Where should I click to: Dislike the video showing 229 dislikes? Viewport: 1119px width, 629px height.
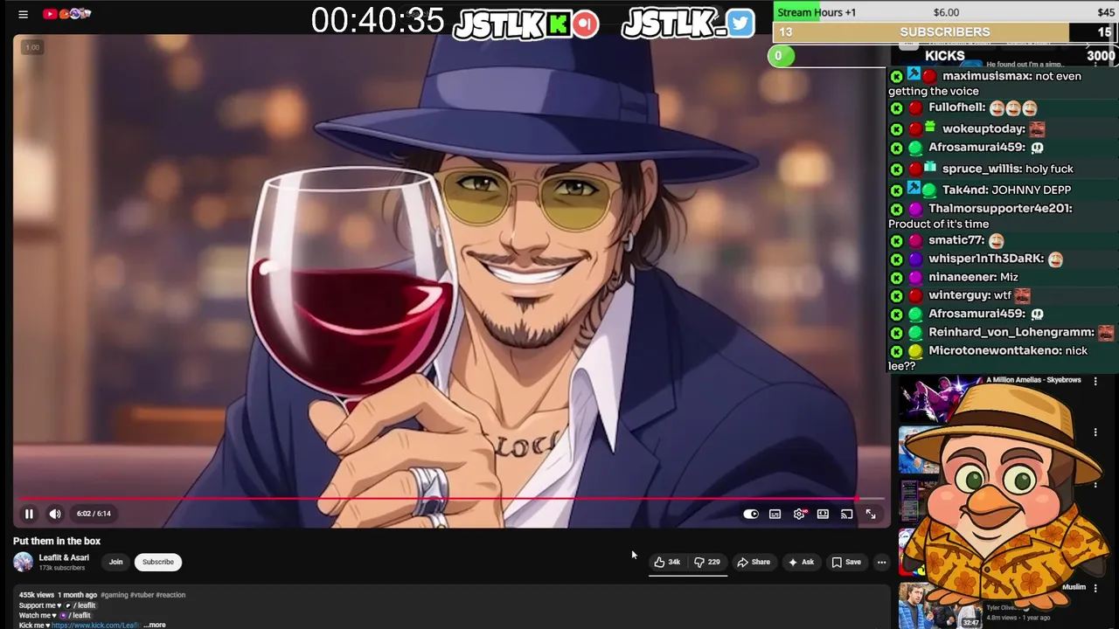pyautogui.click(x=707, y=562)
